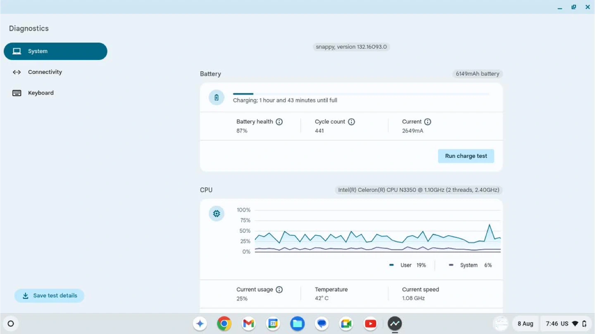595x334 pixels.
Task: Click the Cycle count info icon
Action: [351, 122]
